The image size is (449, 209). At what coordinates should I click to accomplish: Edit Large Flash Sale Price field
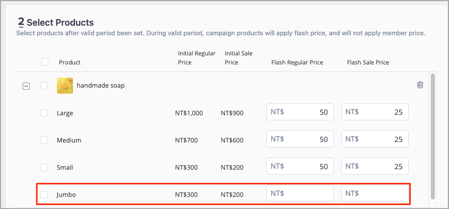375,112
